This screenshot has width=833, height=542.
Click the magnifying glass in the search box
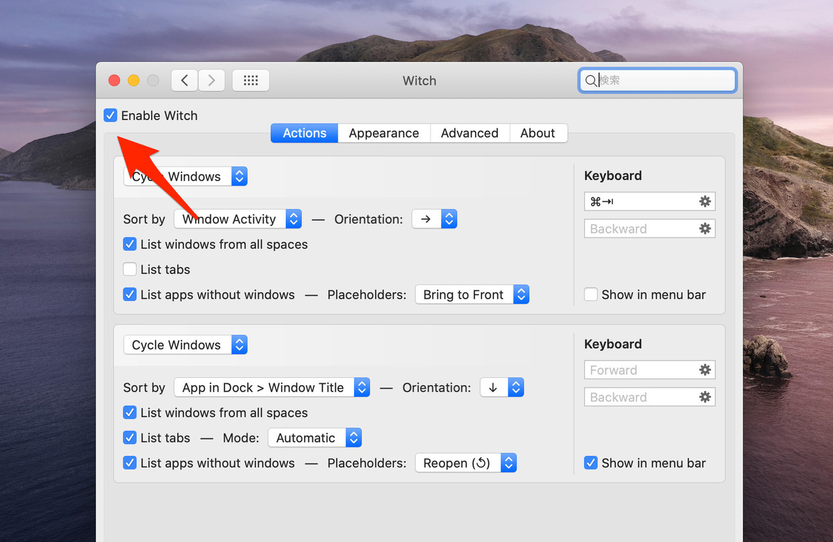pos(590,81)
